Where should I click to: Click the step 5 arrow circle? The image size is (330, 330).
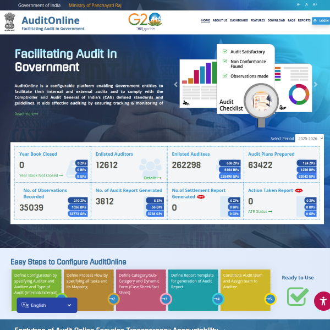point(270,299)
